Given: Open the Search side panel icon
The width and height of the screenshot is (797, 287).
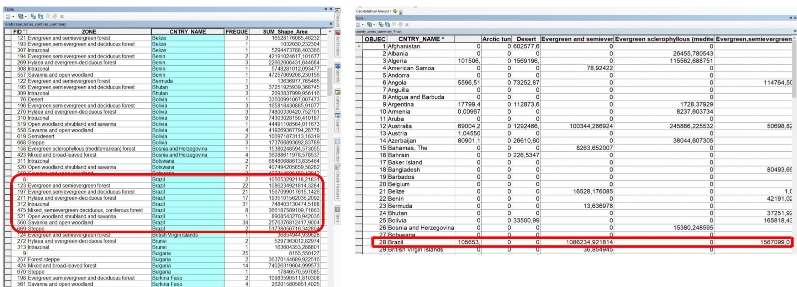Looking at the screenshot, I should click(338, 123).
